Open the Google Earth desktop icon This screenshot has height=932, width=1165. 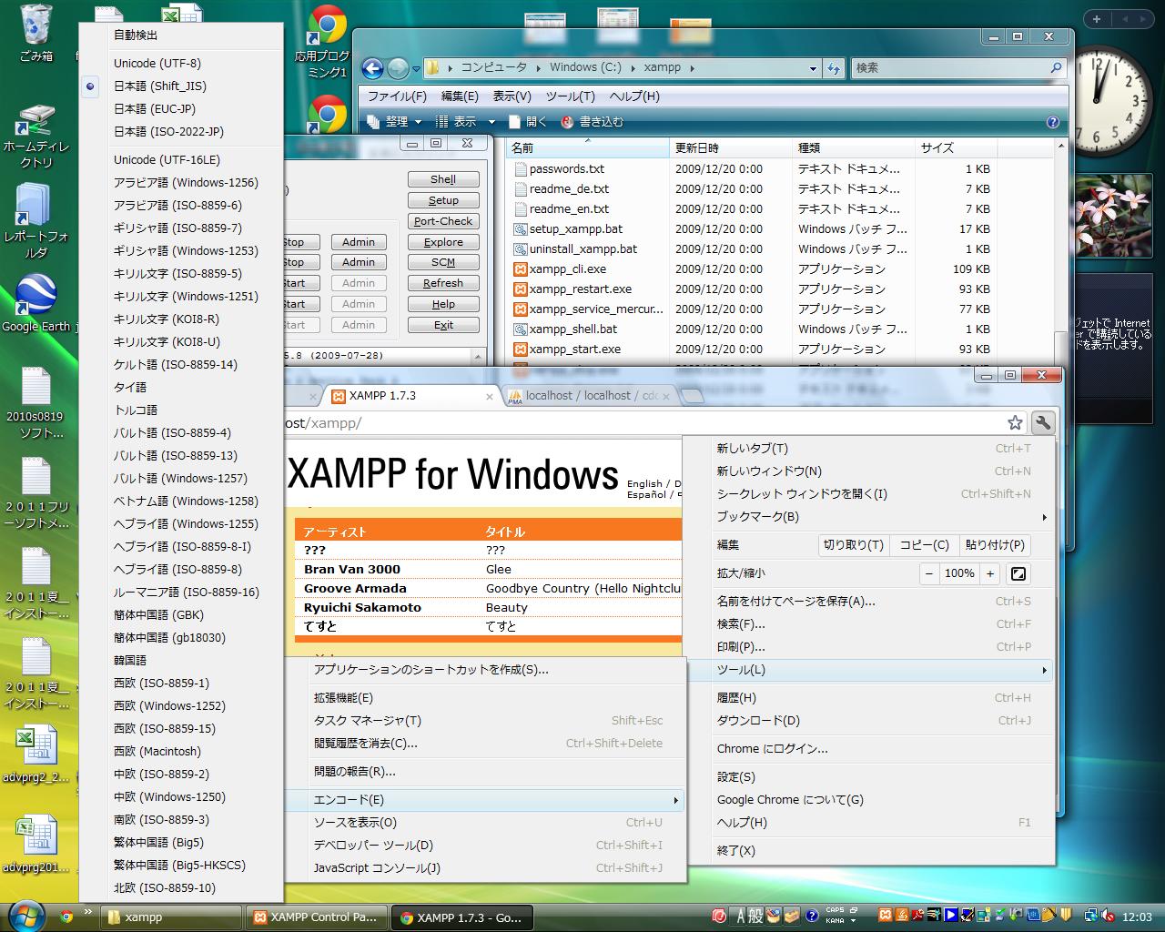(x=36, y=303)
